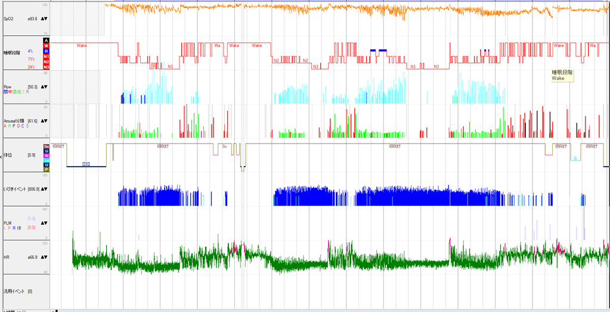Click the N3 stage legend box
610x312 pixels.
[47, 67]
